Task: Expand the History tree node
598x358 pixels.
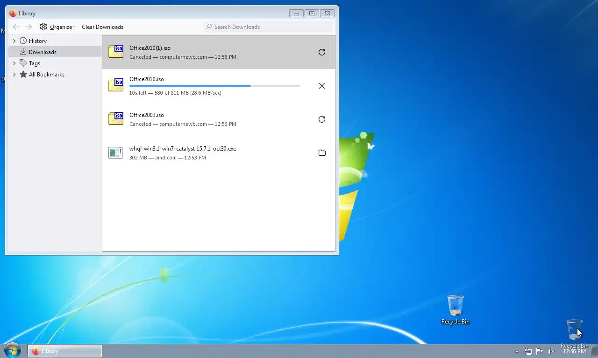Action: (14, 41)
